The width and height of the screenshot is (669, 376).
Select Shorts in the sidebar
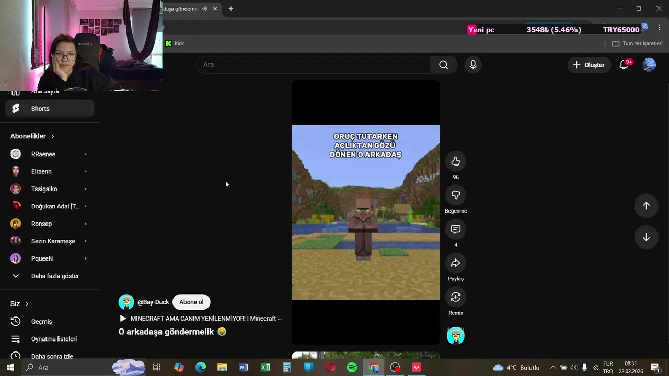tap(50, 109)
